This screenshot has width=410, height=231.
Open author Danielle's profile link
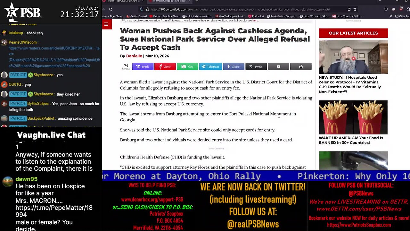pos(134,56)
